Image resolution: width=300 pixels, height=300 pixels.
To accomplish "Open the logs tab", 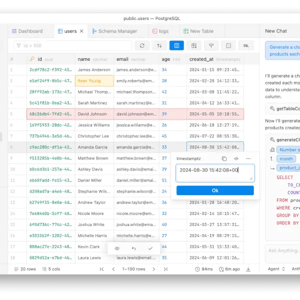I will [160, 31].
